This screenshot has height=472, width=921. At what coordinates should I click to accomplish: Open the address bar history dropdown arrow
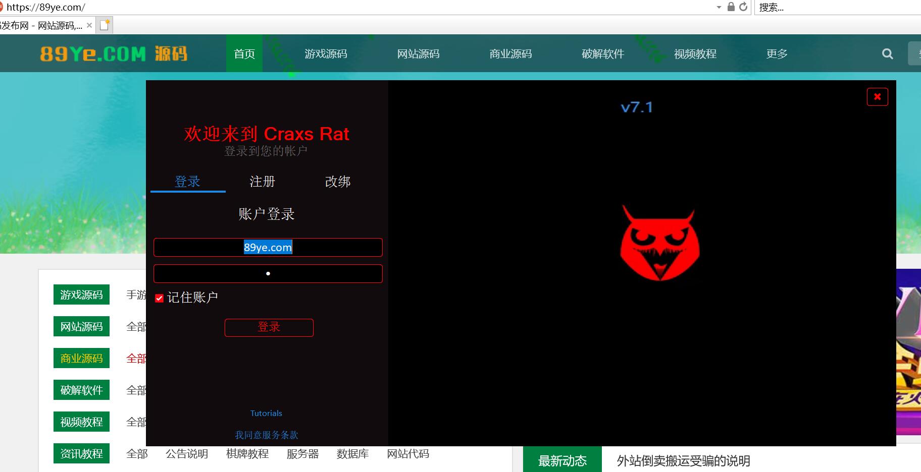[x=719, y=8]
